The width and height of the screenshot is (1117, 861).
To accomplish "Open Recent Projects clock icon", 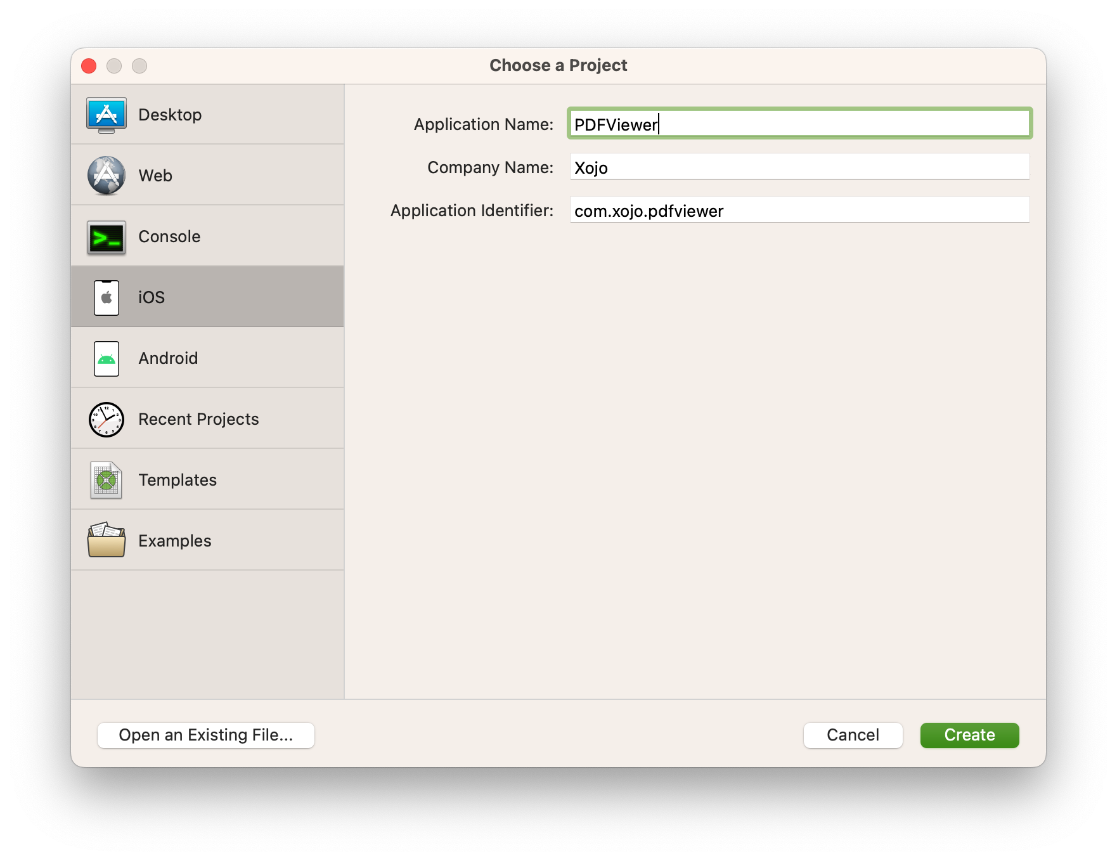I will 107,419.
